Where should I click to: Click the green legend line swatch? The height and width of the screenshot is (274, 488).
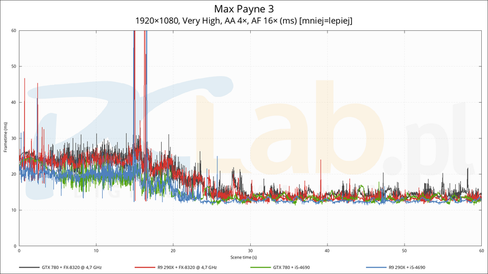pos(261,267)
